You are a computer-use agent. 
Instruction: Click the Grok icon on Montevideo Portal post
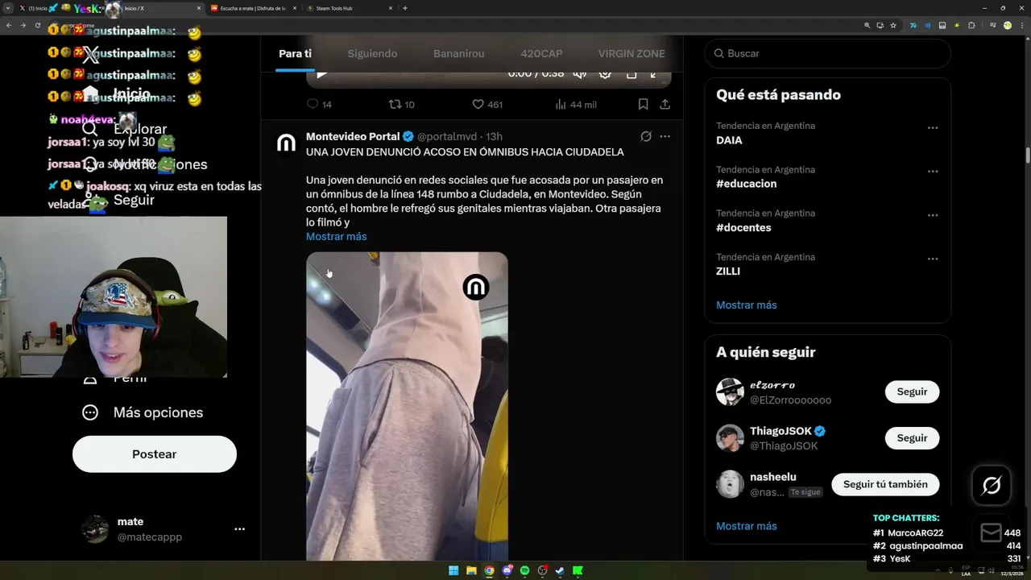[x=646, y=136]
